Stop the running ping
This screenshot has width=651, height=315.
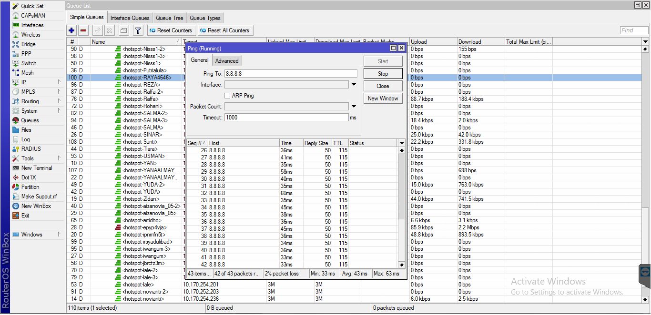pos(383,74)
